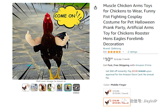Choose the selected Middle Finger color swatch
Image resolution: width=162 pixels, height=108 pixels.
(x=117, y=102)
